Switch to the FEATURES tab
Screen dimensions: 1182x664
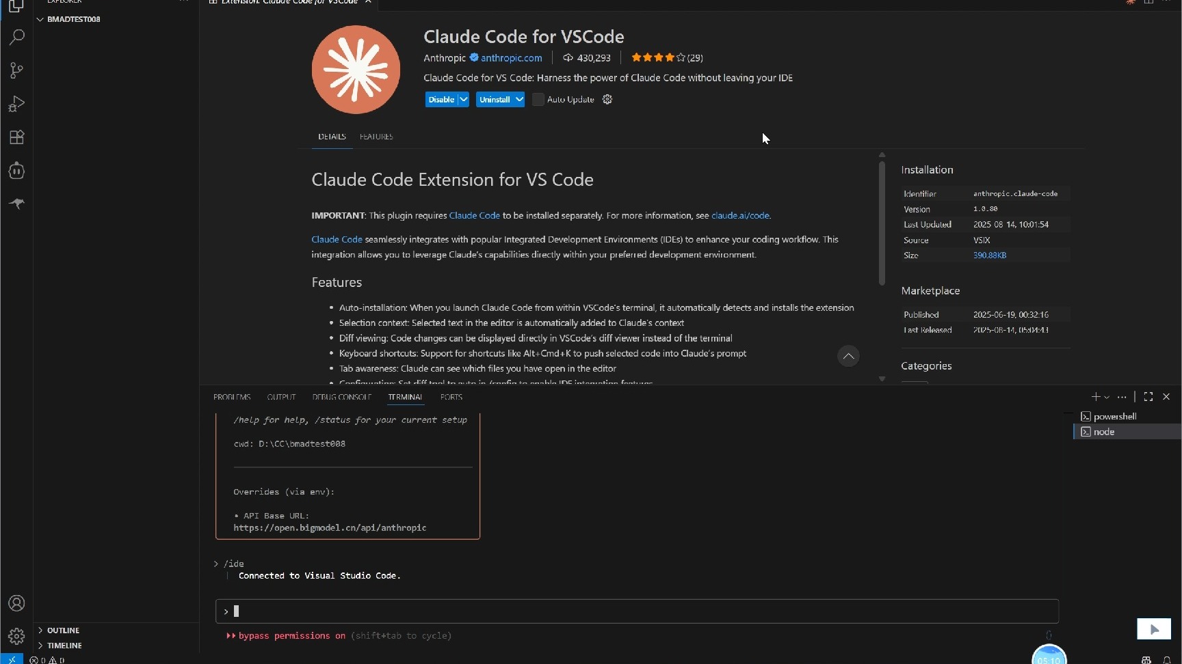click(x=376, y=137)
